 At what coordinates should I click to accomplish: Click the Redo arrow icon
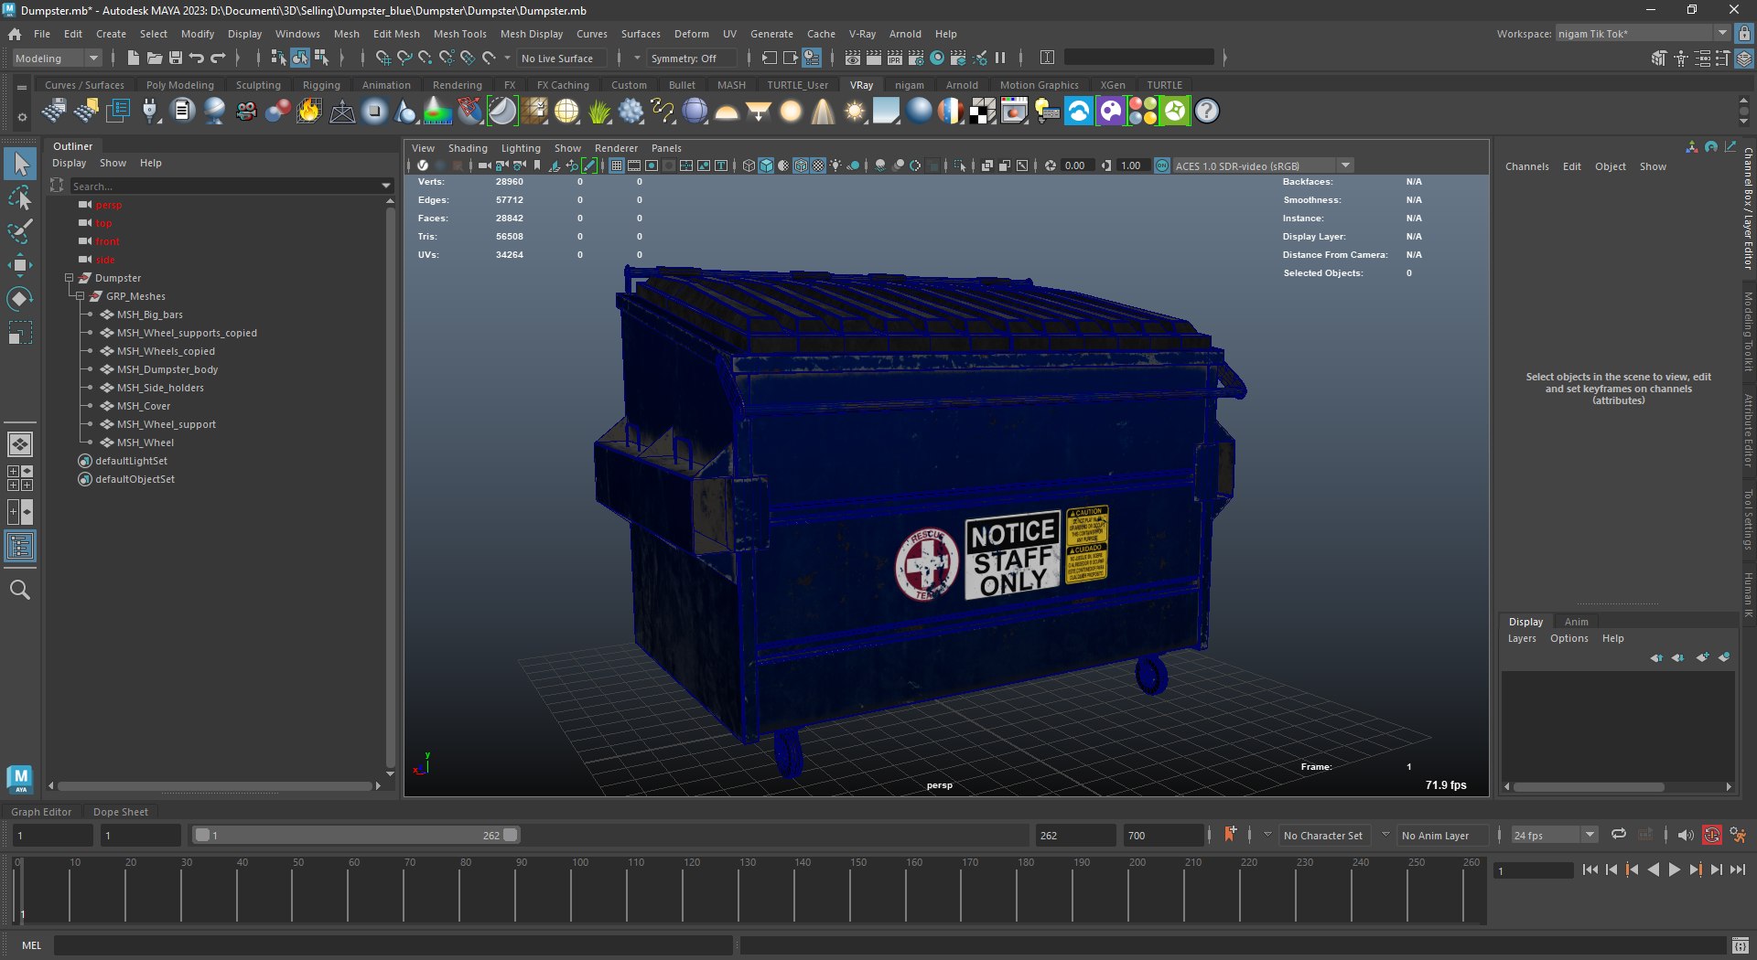coord(218,58)
